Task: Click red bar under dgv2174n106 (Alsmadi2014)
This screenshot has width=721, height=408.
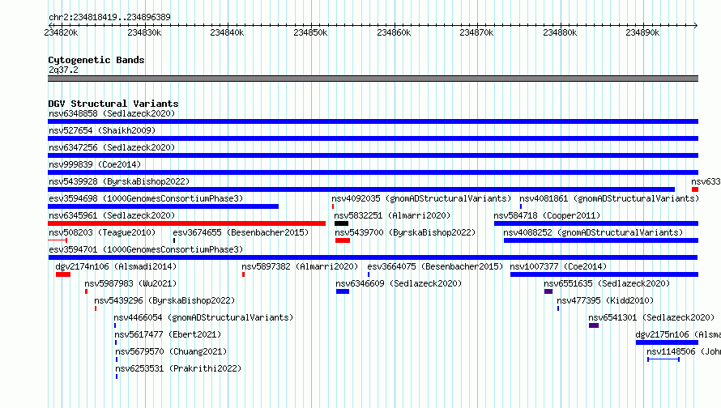Action: (x=63, y=274)
